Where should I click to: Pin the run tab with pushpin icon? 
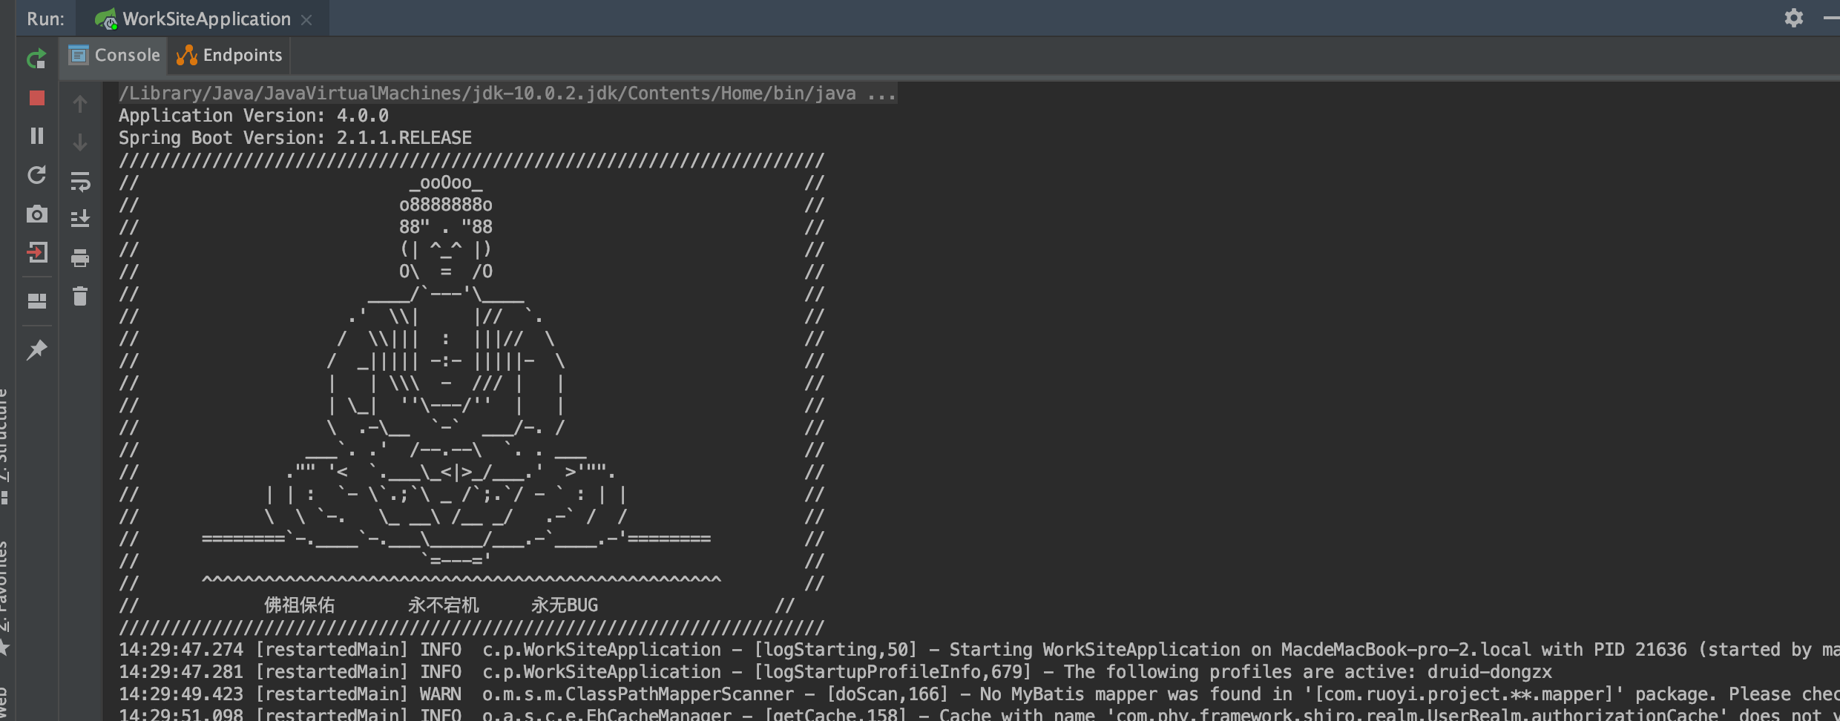click(x=36, y=349)
